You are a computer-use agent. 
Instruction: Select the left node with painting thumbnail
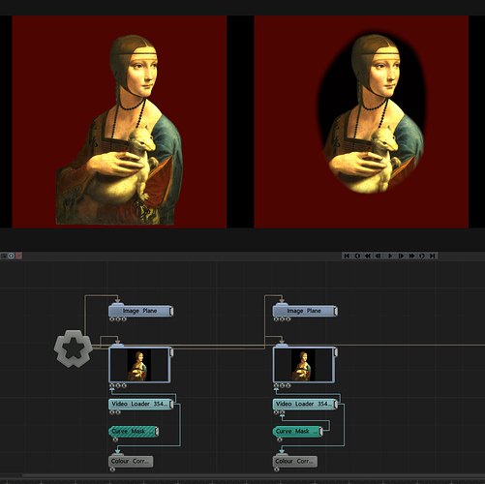pyautogui.click(x=139, y=365)
